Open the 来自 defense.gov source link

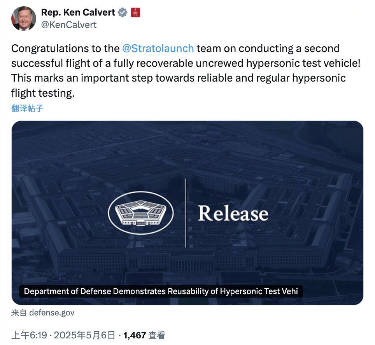(43, 313)
